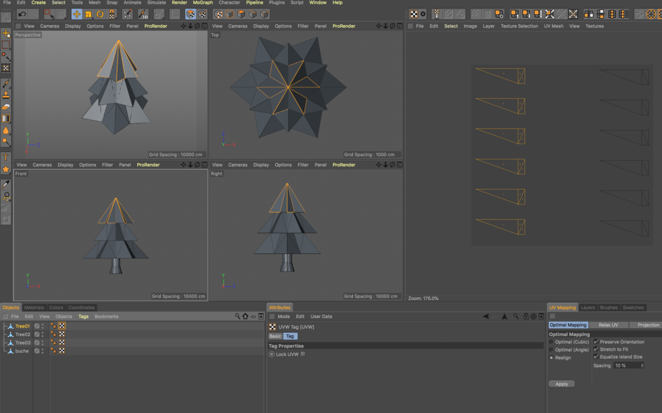This screenshot has width=662, height=413.
Task: Click the pan camera icon in Top viewport
Action: 379,26
